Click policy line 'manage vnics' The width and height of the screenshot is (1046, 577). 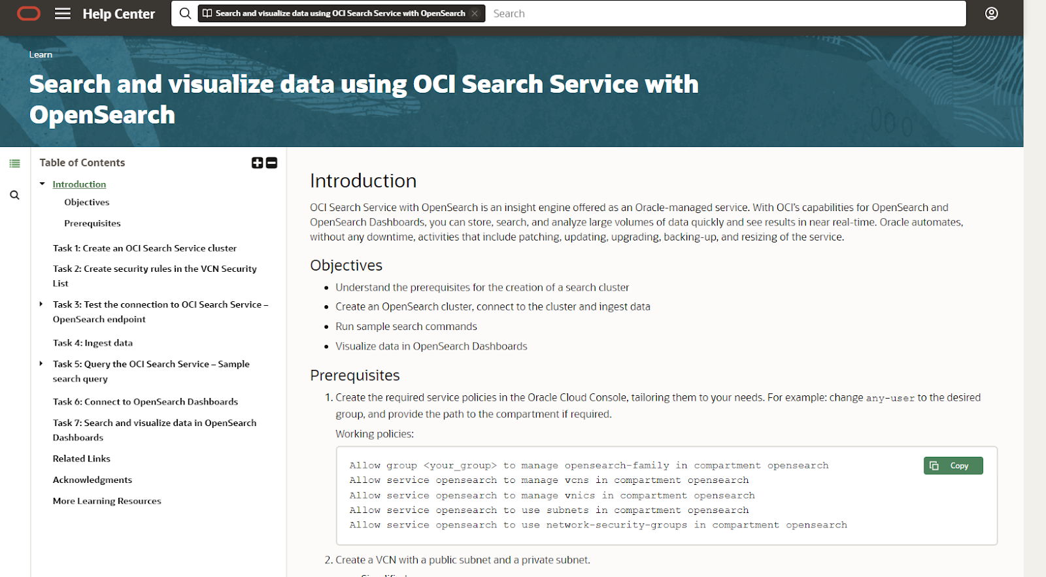tap(552, 495)
